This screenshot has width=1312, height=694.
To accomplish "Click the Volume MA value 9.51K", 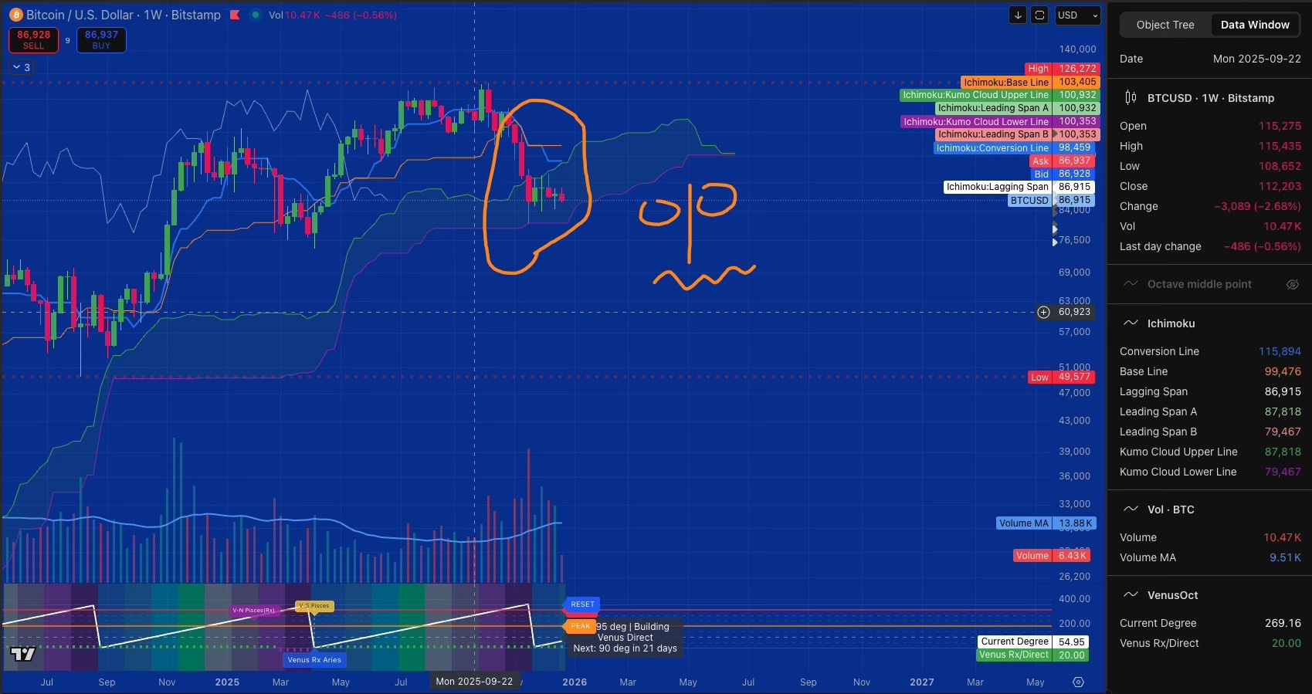I will 1285,557.
